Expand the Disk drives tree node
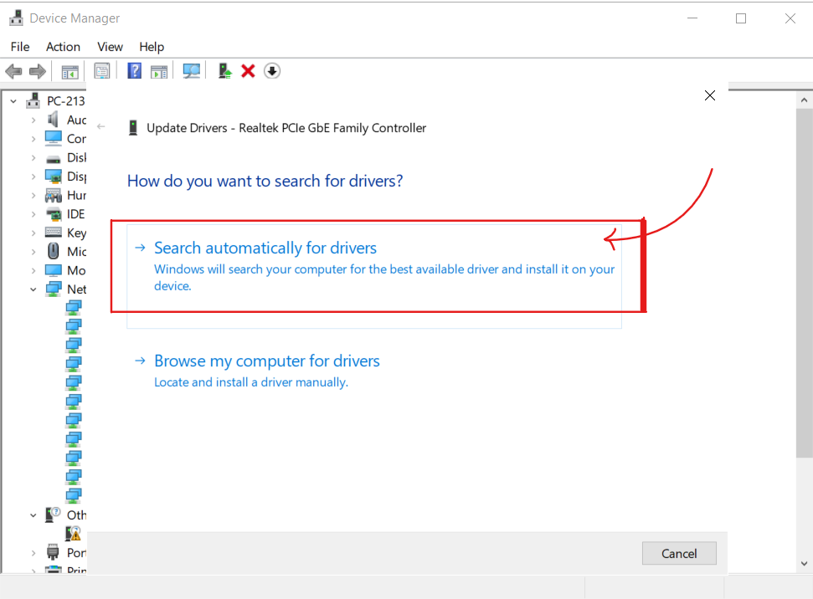Screen dimensions: 813x599 (33, 157)
